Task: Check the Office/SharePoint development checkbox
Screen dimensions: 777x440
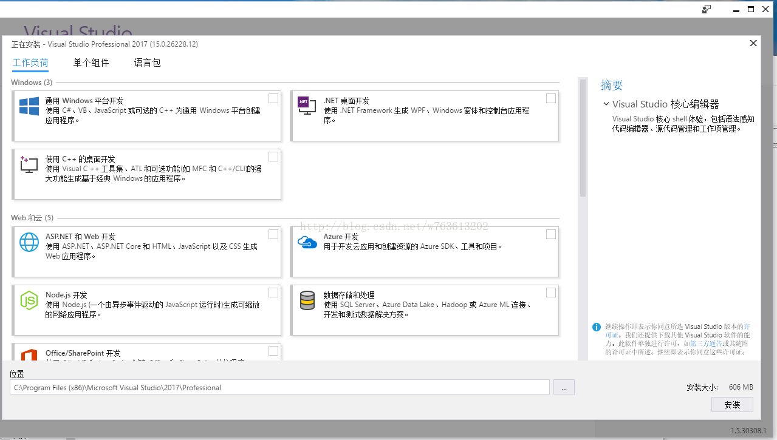Action: click(x=273, y=351)
